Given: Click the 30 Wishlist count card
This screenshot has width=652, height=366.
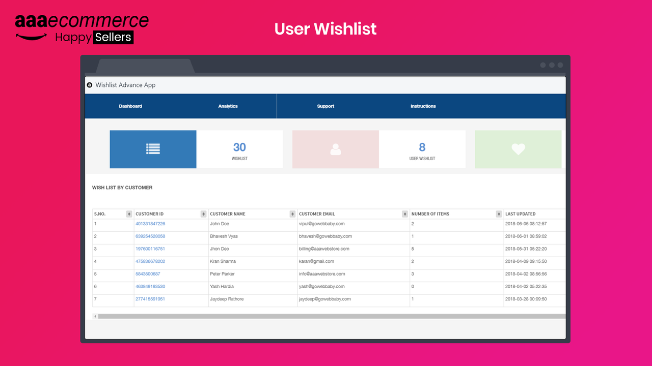Looking at the screenshot, I should pyautogui.click(x=239, y=149).
